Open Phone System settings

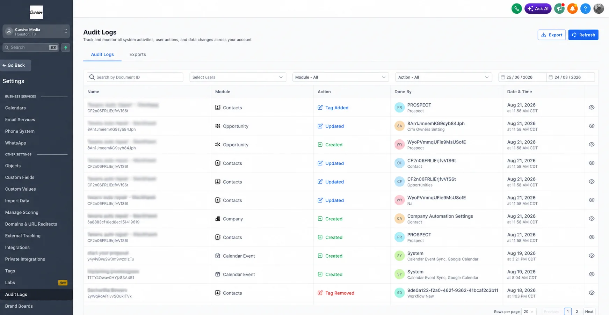click(20, 131)
